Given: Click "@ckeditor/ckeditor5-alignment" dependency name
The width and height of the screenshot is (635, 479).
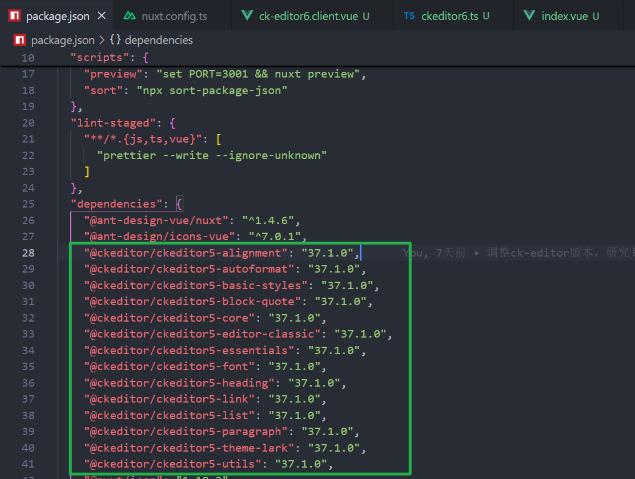Looking at the screenshot, I should tap(186, 253).
